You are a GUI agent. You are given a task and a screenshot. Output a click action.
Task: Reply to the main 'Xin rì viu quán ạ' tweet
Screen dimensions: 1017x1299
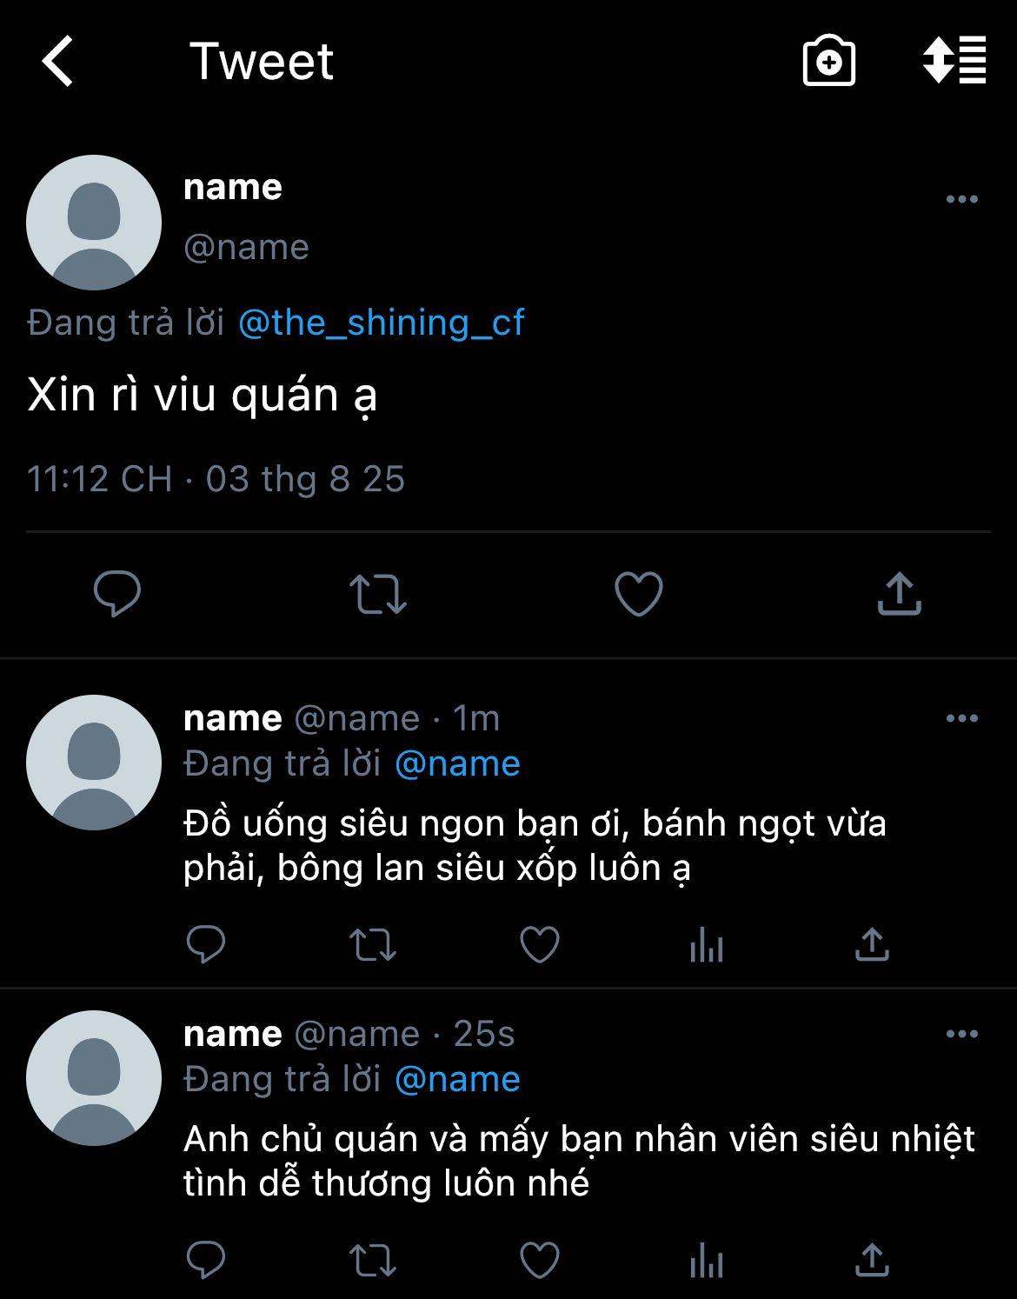click(x=117, y=594)
